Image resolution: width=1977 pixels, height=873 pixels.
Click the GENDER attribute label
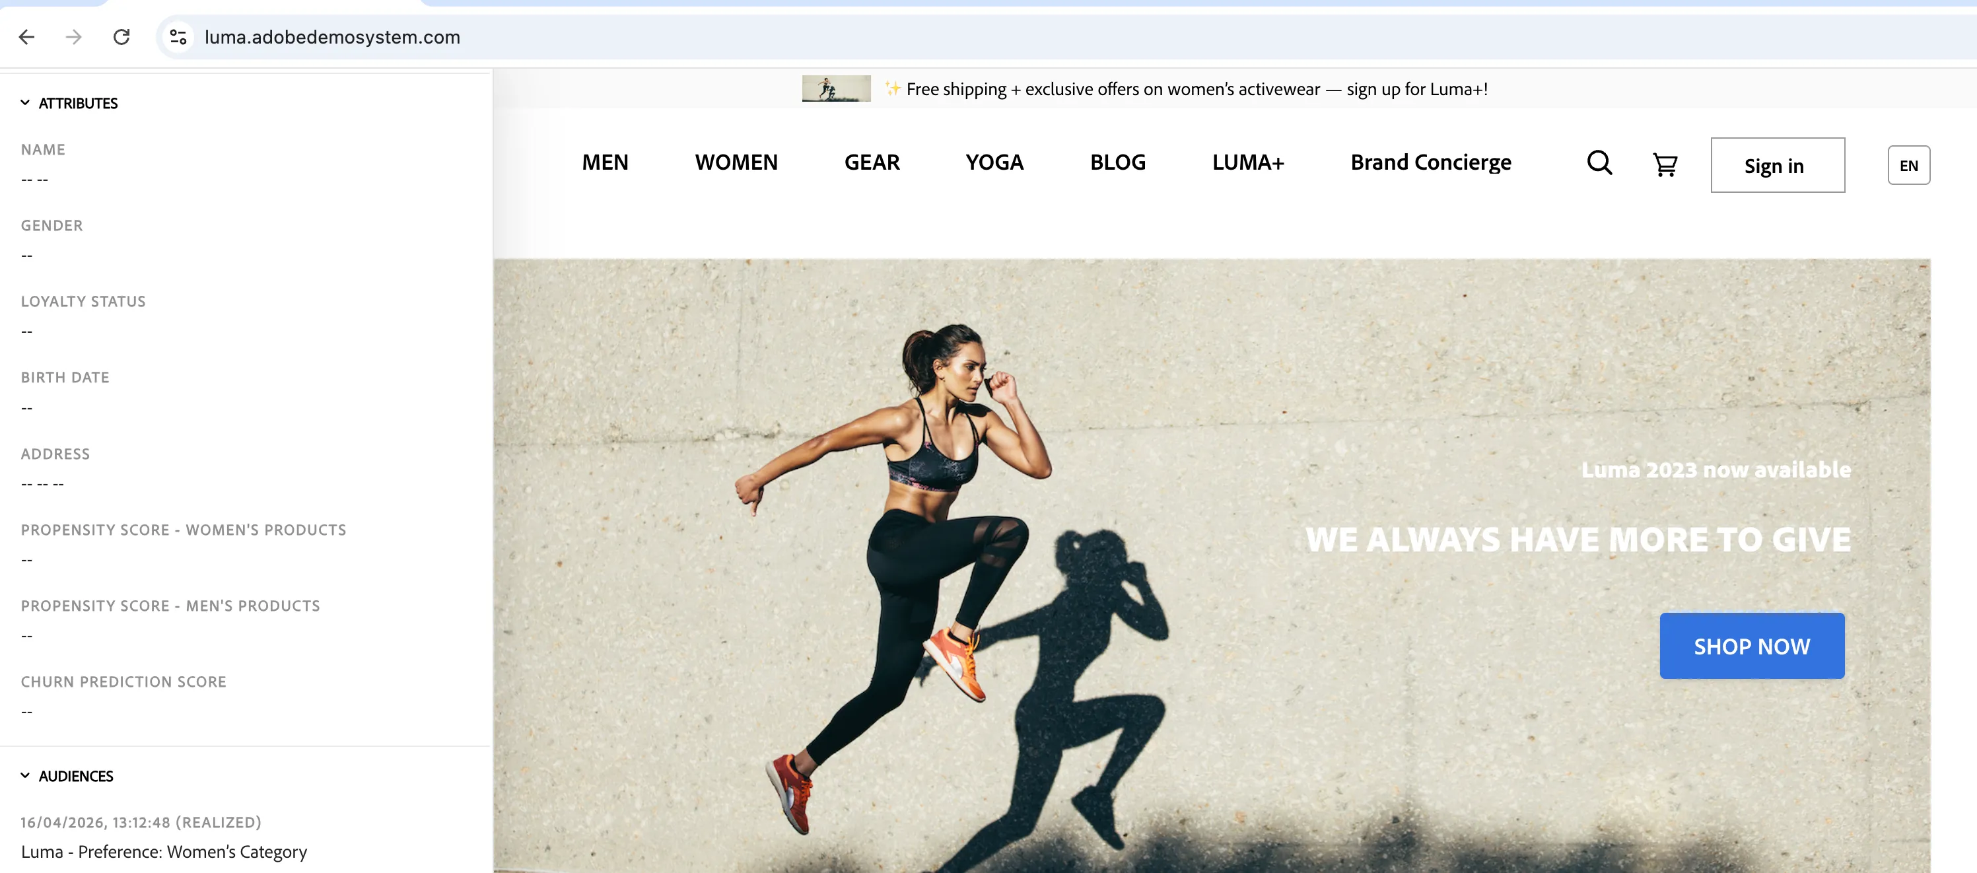point(52,226)
